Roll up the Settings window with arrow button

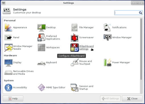click(134, 3)
